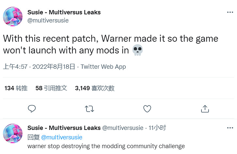Click the Twitter Web App source label
This screenshot has height=154, width=237.
tap(103, 67)
